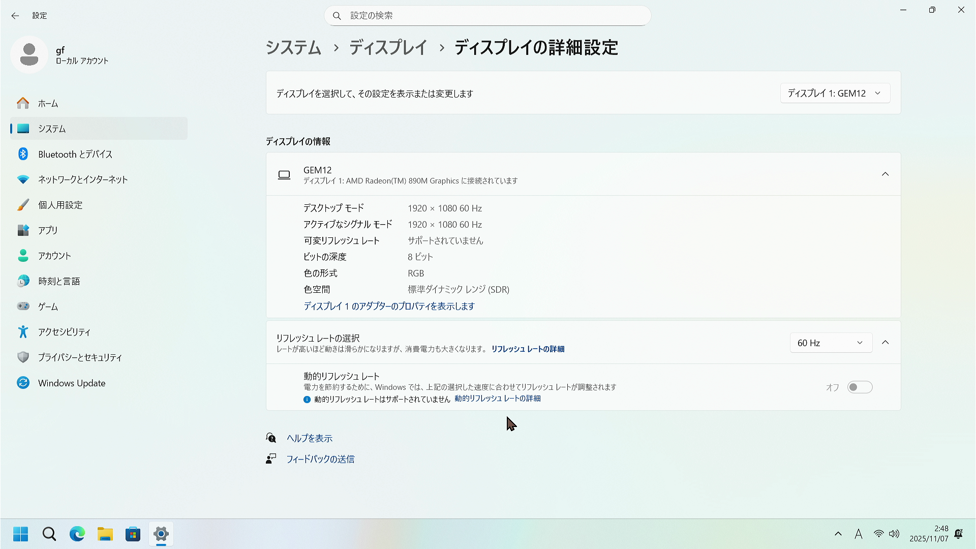Open the Bluetooth とデバイス settings
976x549 pixels.
click(x=75, y=154)
